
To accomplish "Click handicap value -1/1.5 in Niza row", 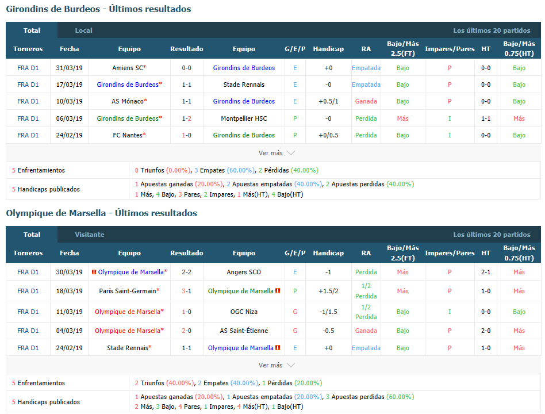I will coord(328,312).
